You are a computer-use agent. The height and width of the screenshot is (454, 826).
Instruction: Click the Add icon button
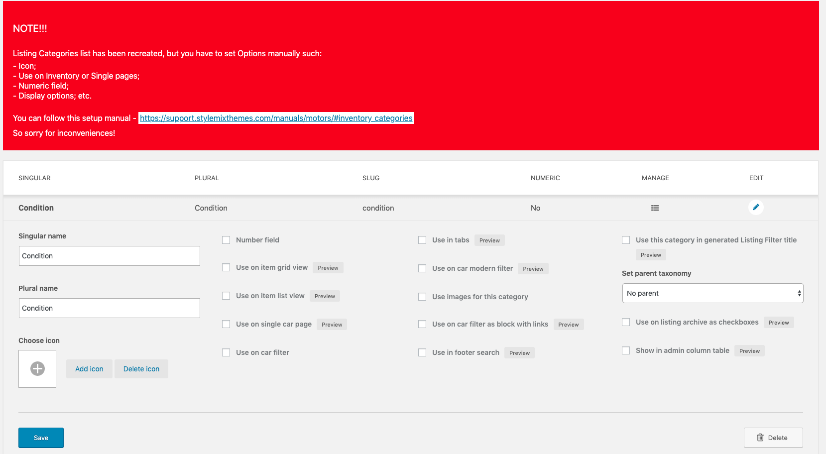point(89,369)
